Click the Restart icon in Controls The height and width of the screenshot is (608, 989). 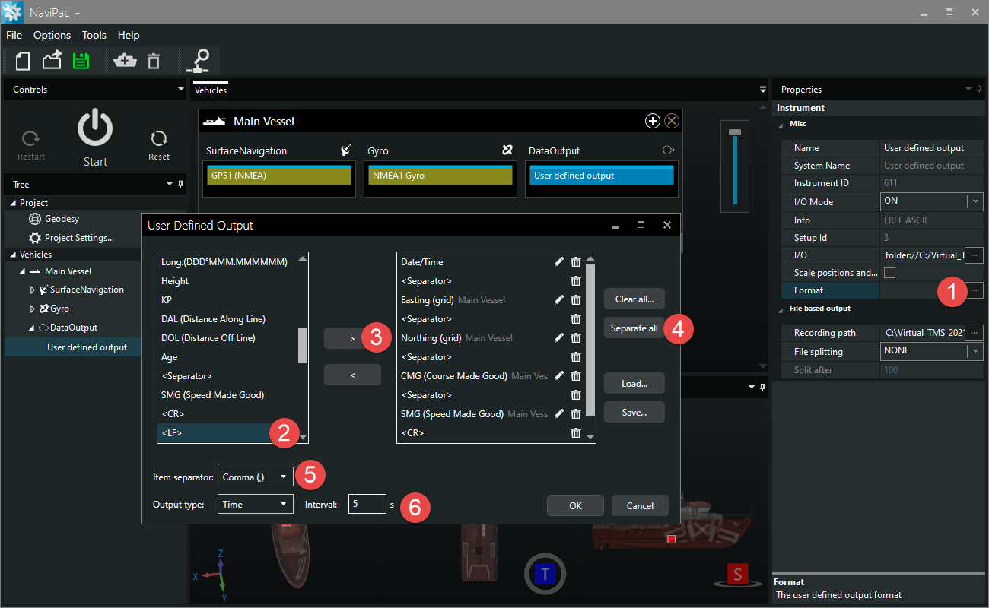coord(30,138)
